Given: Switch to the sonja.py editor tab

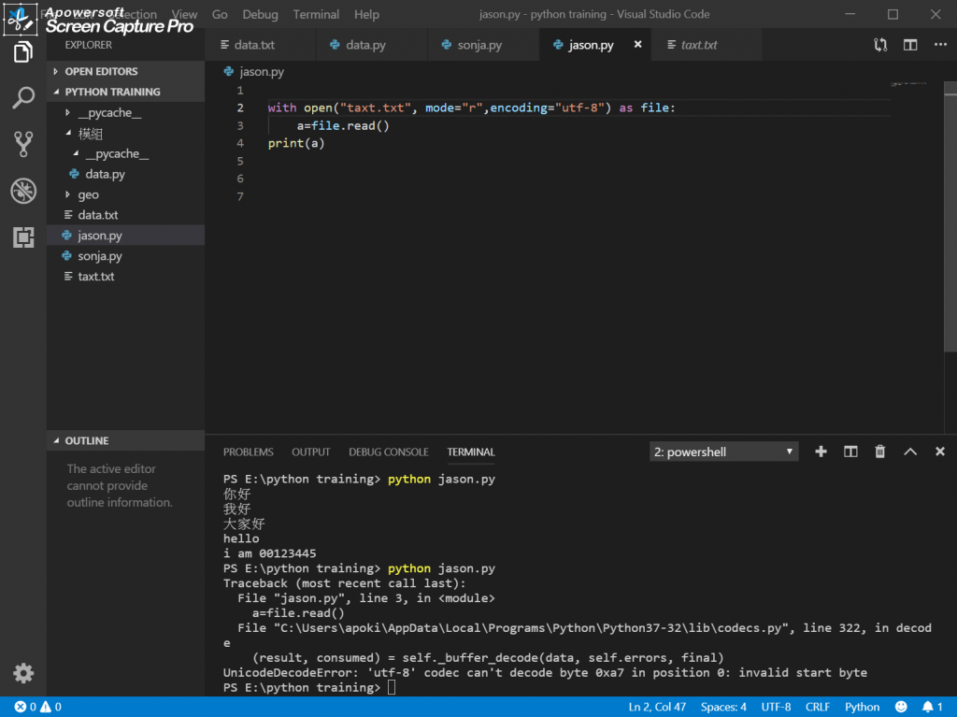Looking at the screenshot, I should tap(483, 45).
